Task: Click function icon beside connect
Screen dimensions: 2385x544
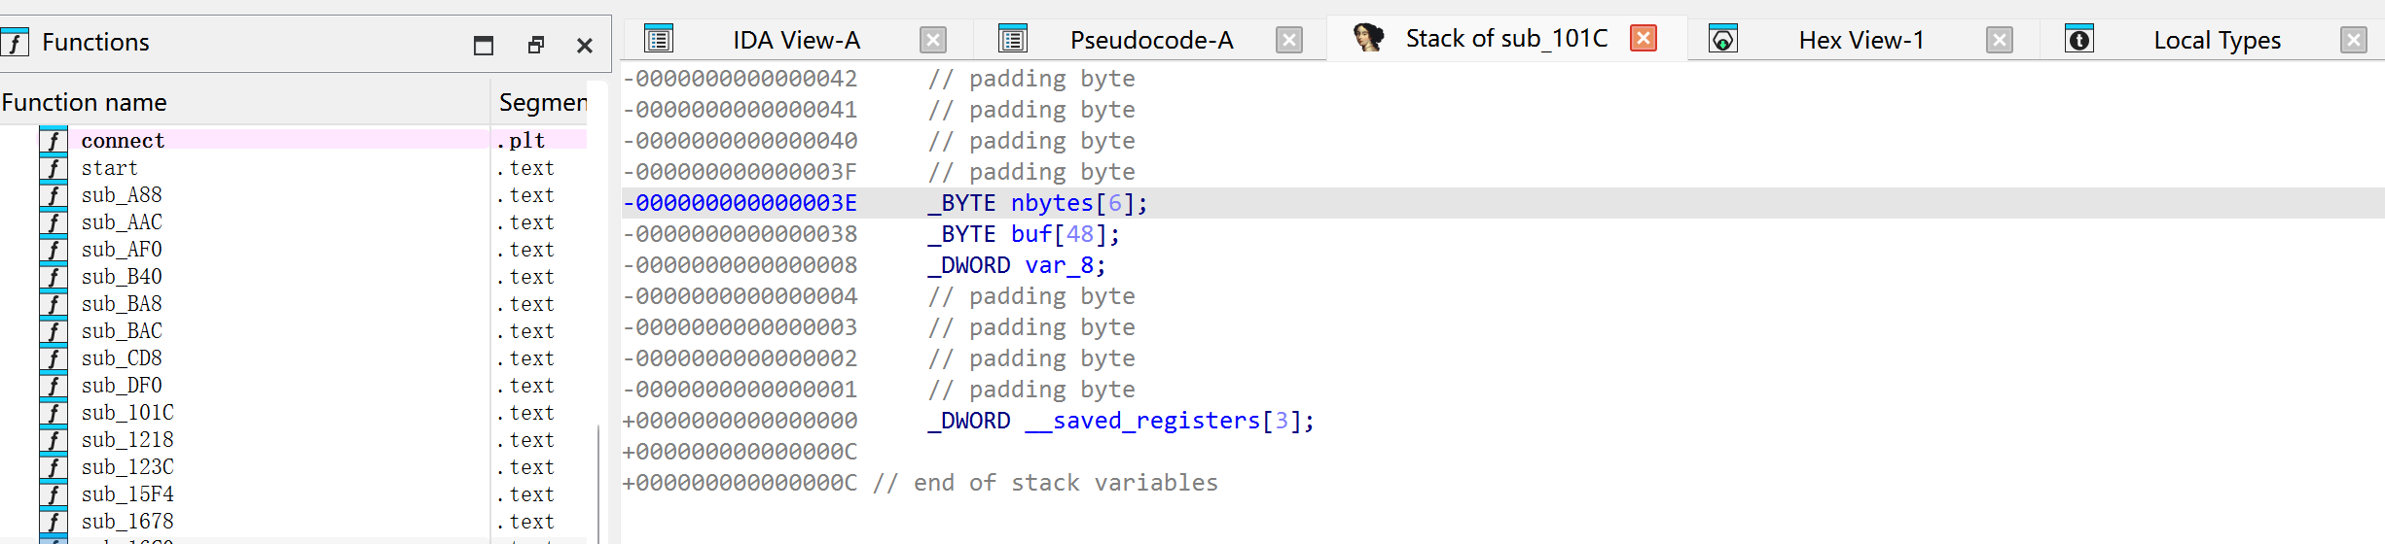Action: (54, 141)
